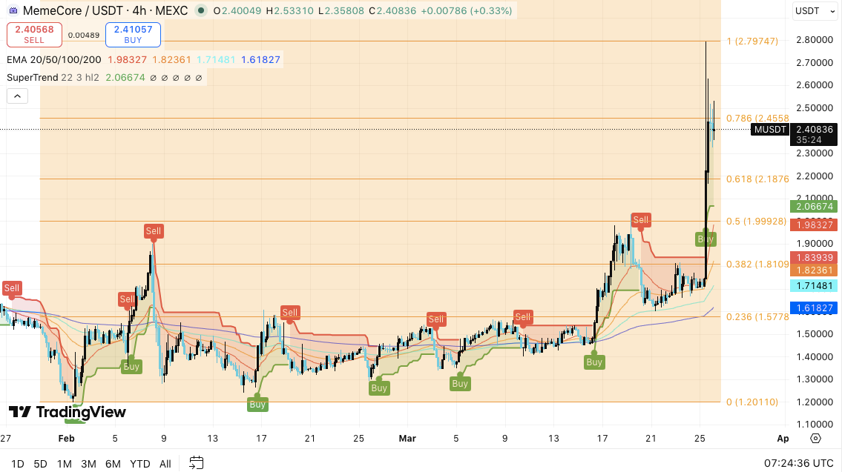Collapse the indicator legend with the chevron
This screenshot has width=842, height=472.
[x=17, y=96]
